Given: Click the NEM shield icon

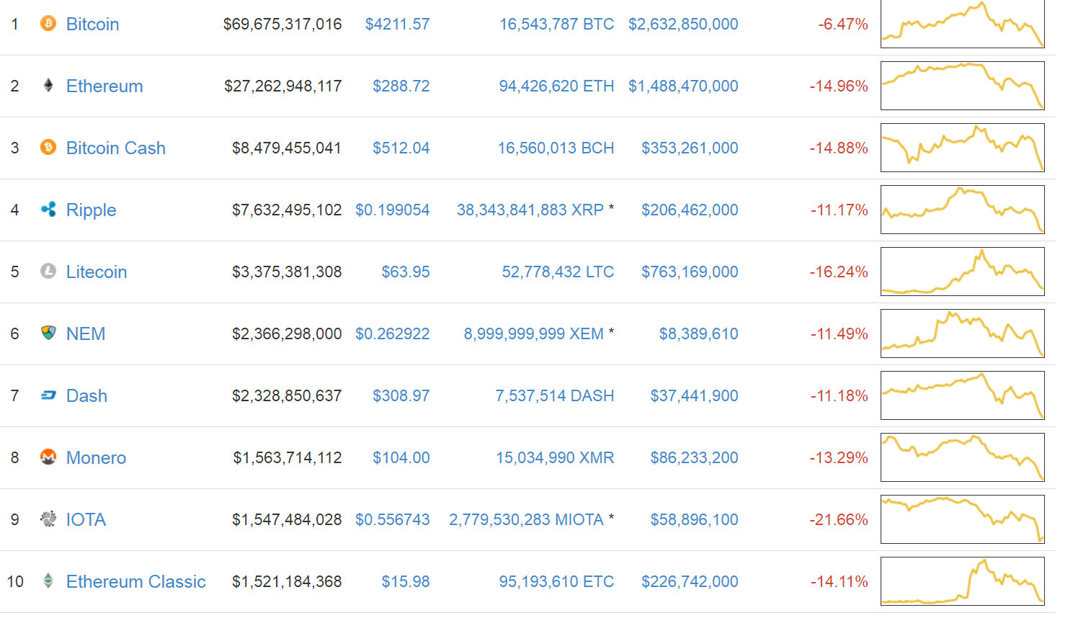Looking at the screenshot, I should (x=48, y=333).
